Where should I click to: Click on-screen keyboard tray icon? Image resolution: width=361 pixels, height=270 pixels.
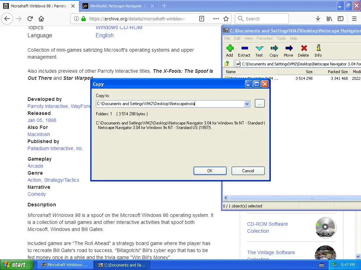pyautogui.click(x=322, y=265)
